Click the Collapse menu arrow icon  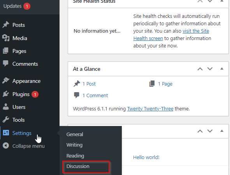[6, 146]
